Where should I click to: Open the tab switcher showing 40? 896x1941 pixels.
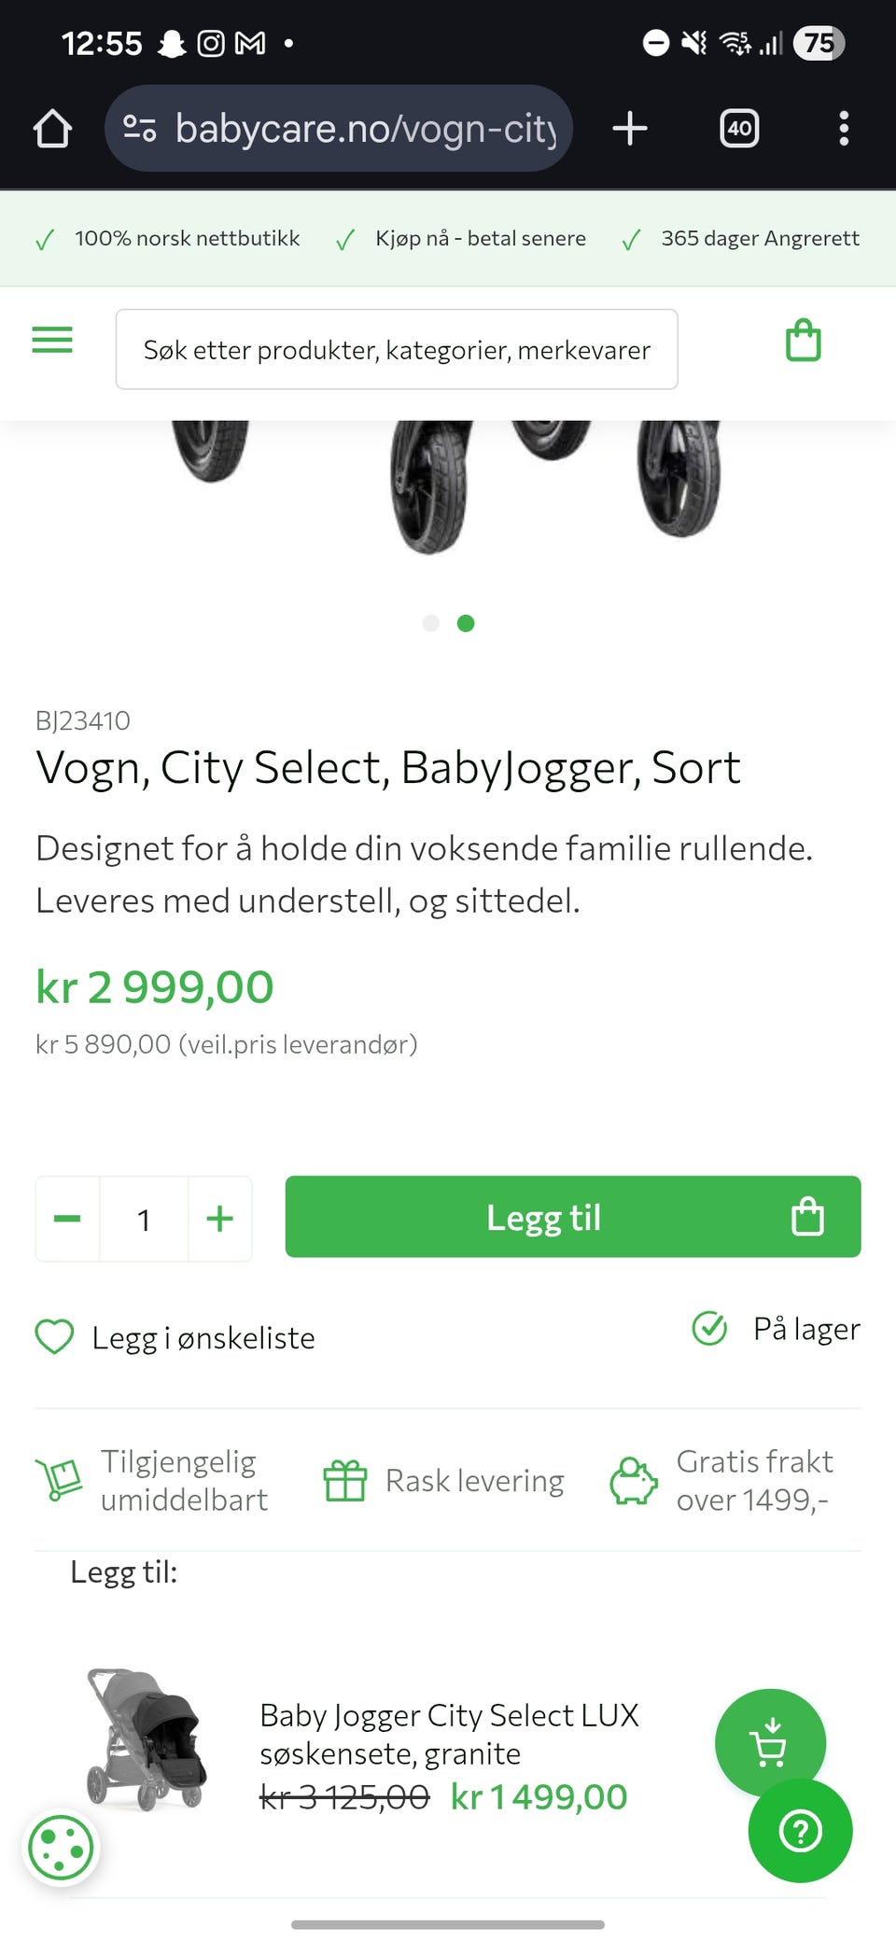pyautogui.click(x=739, y=129)
